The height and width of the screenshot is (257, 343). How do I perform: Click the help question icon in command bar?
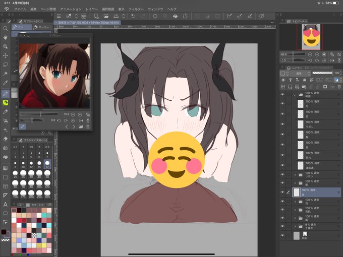(x=261, y=16)
